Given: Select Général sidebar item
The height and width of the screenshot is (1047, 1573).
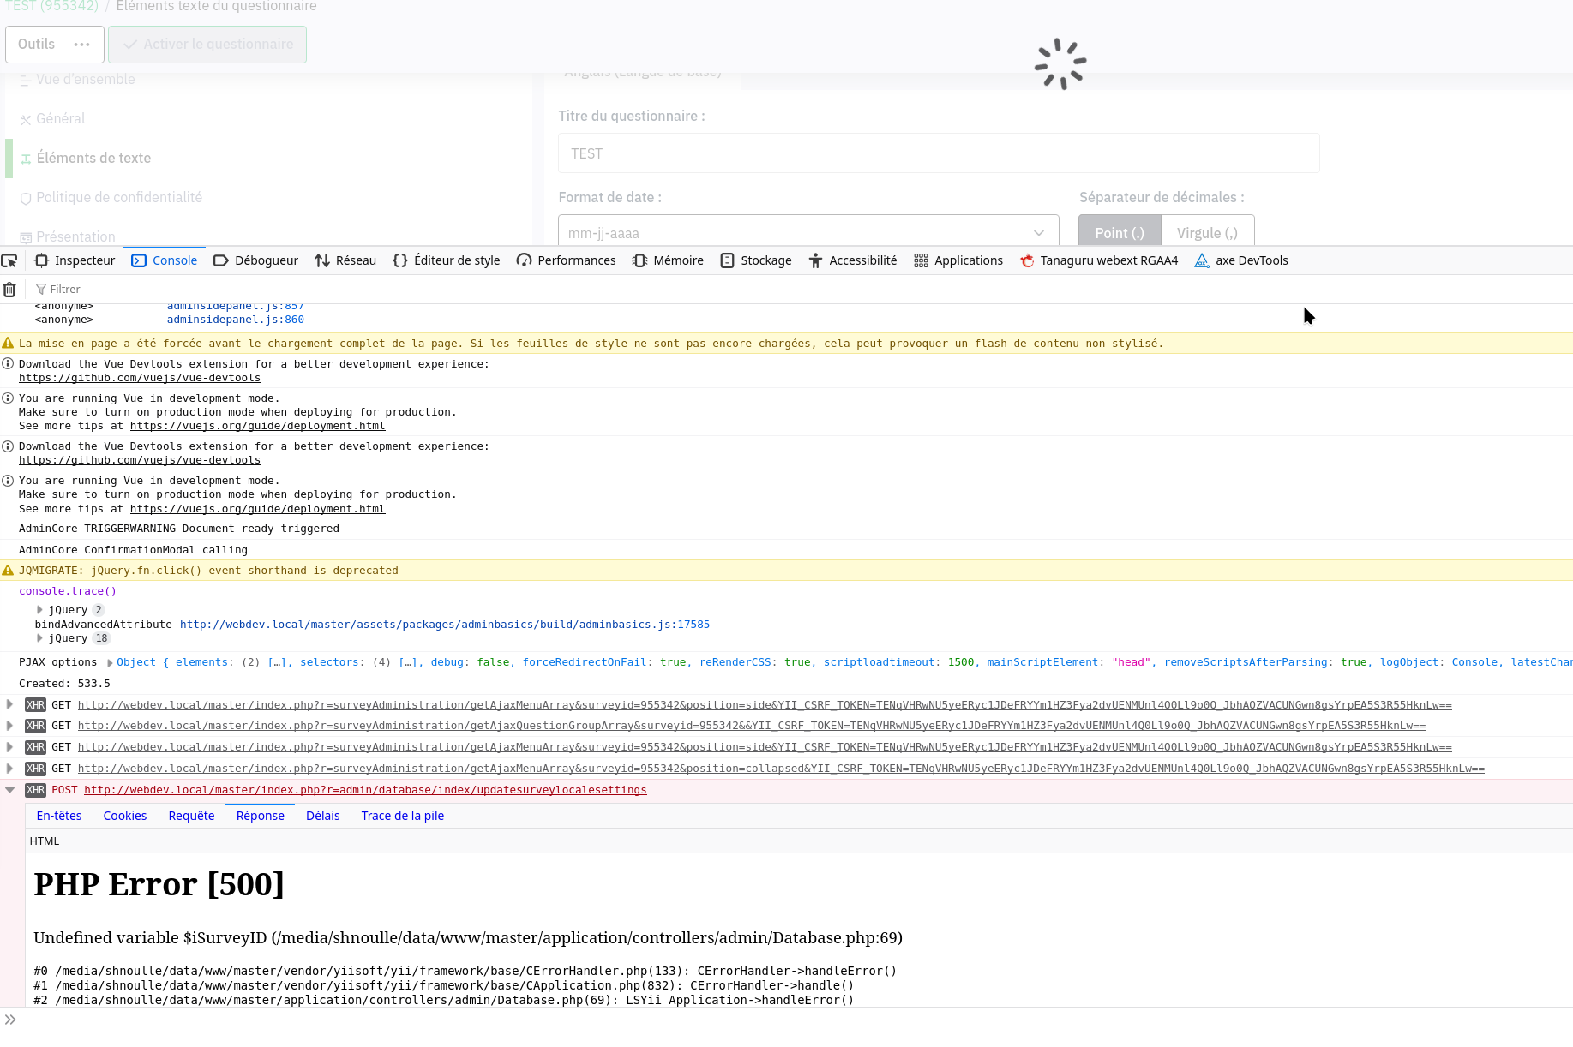Looking at the screenshot, I should [60, 119].
